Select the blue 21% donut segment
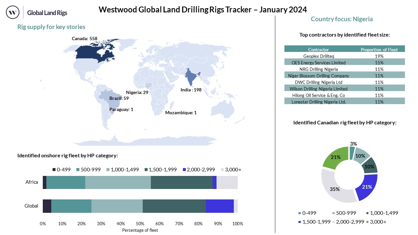Screen dimensions: 418x235 (x=367, y=187)
